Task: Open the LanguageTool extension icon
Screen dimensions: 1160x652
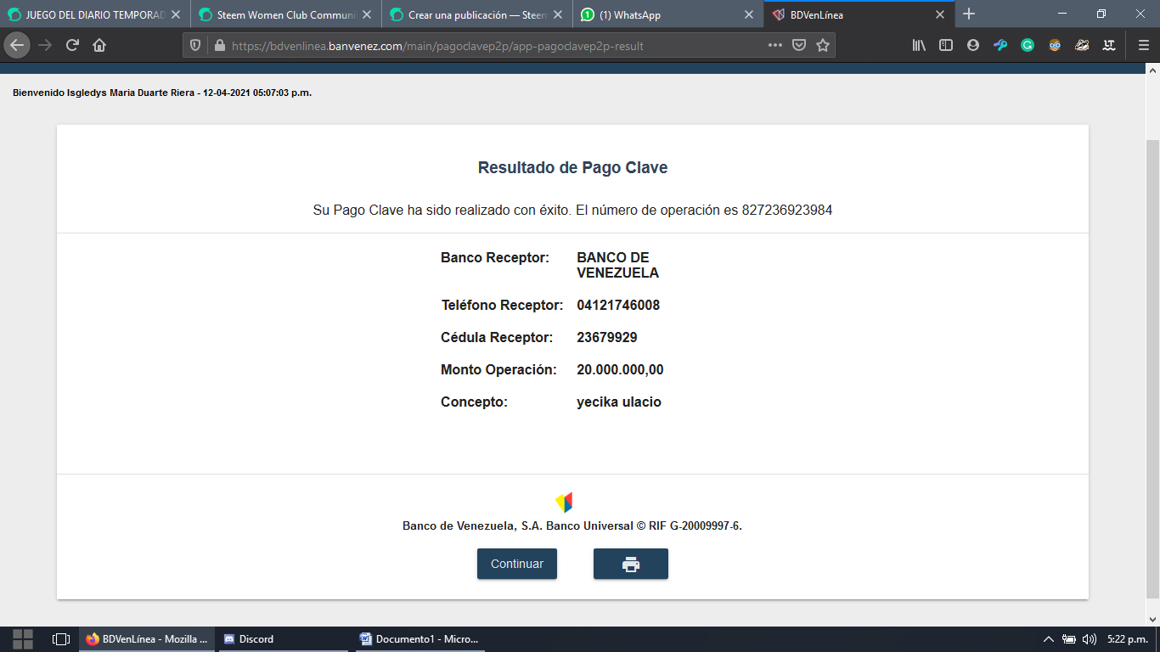Action: click(1109, 46)
